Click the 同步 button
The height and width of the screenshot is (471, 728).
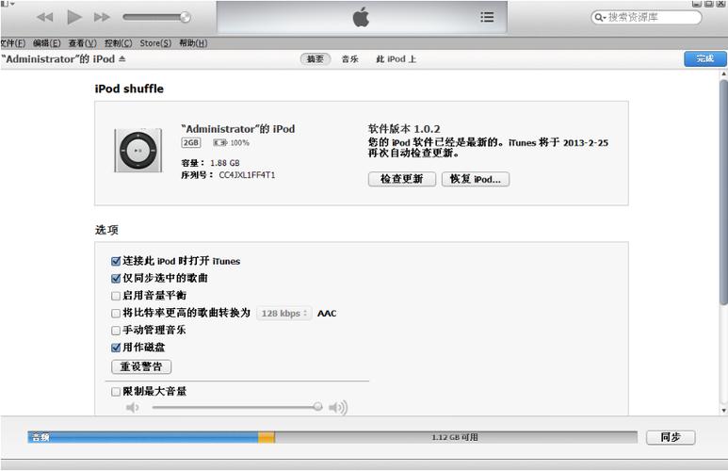[671, 437]
